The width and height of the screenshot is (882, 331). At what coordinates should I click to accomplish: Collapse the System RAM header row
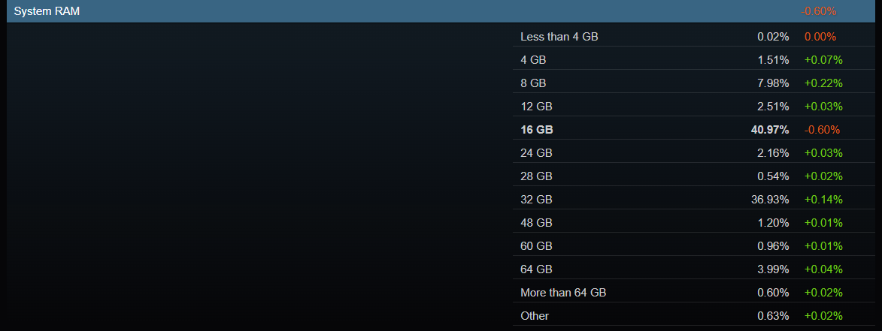pos(441,11)
